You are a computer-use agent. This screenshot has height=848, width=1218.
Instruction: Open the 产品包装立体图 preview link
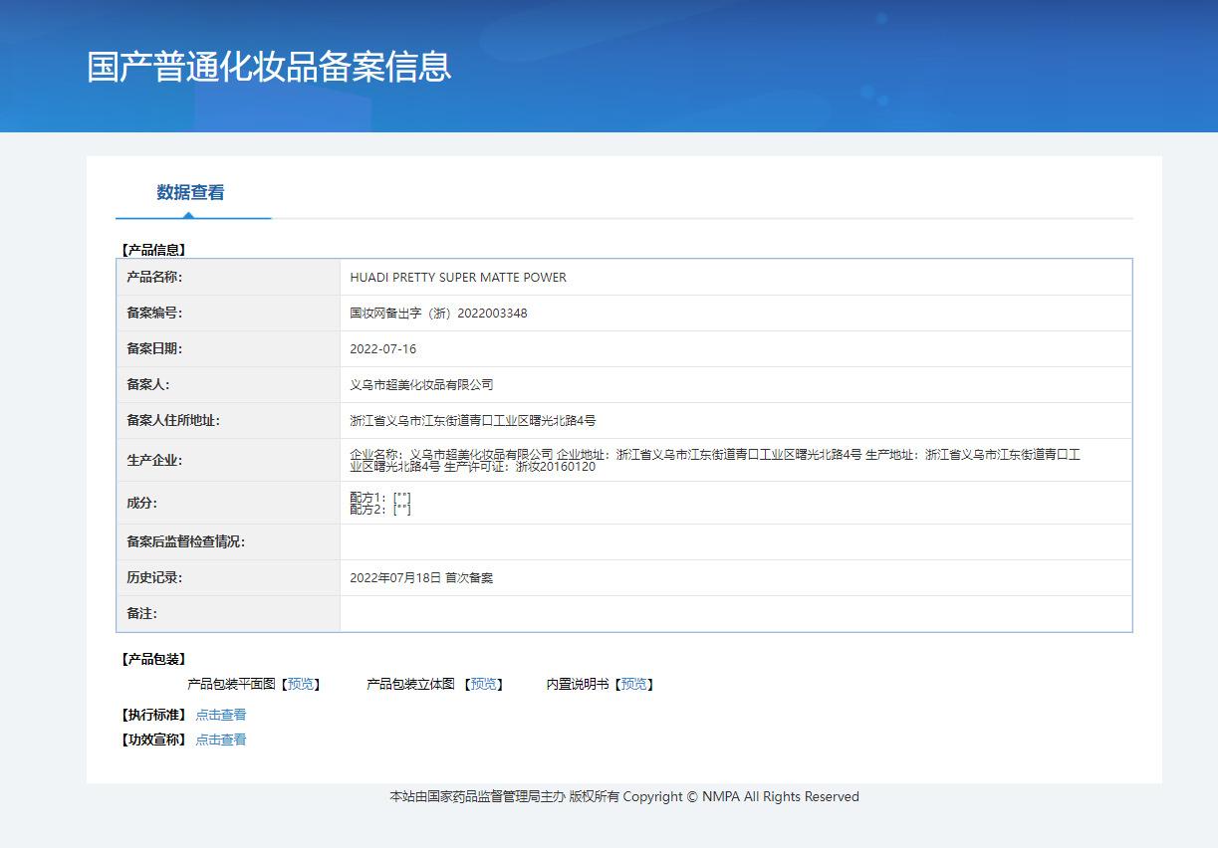[x=484, y=684]
